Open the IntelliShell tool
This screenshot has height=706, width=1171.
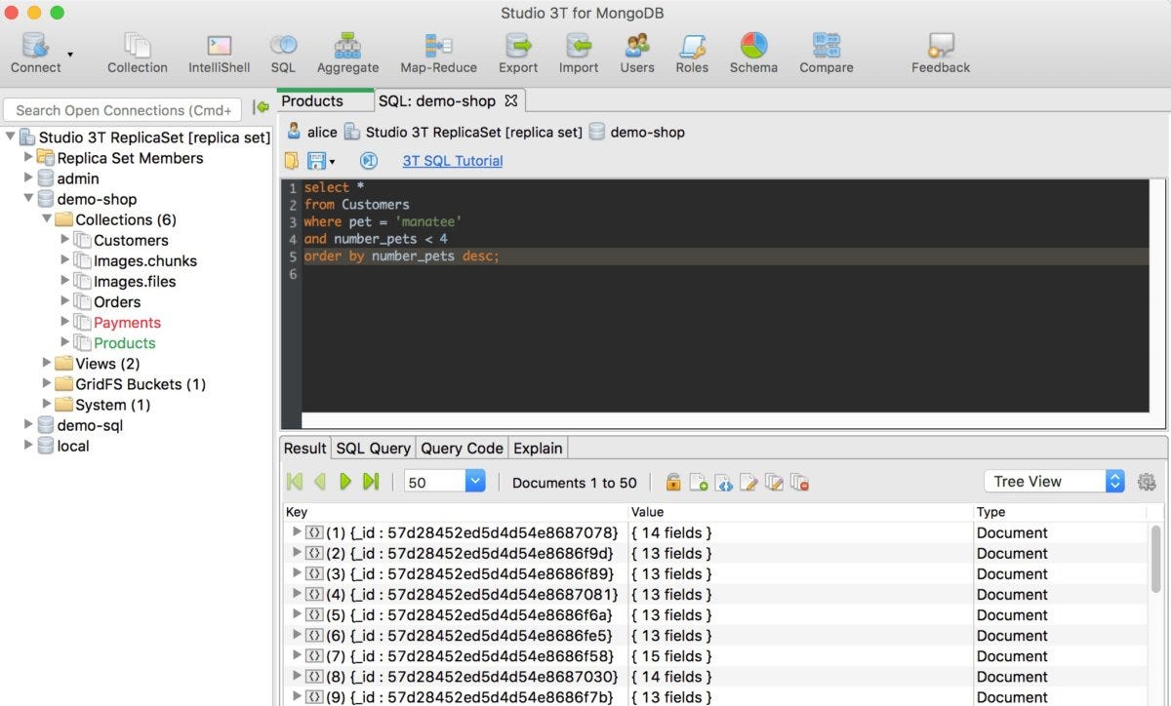pos(218,51)
